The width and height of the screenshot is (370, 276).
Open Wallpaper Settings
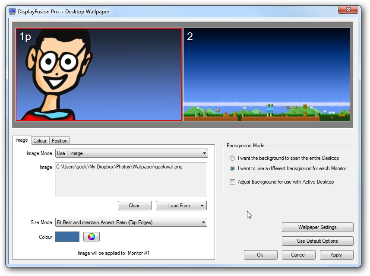coord(317,227)
